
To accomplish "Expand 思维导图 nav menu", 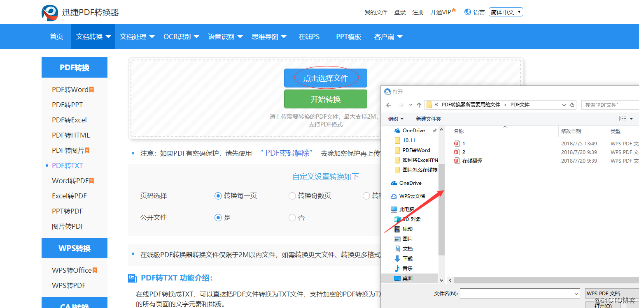I will click(x=269, y=37).
